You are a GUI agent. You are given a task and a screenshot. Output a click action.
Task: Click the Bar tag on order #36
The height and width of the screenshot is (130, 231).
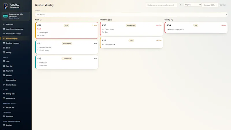[x=196, y=25]
